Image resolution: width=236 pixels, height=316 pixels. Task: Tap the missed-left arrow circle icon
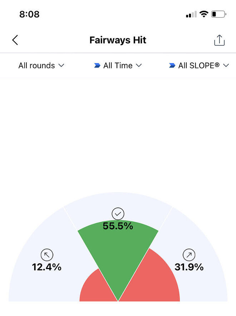point(47,255)
